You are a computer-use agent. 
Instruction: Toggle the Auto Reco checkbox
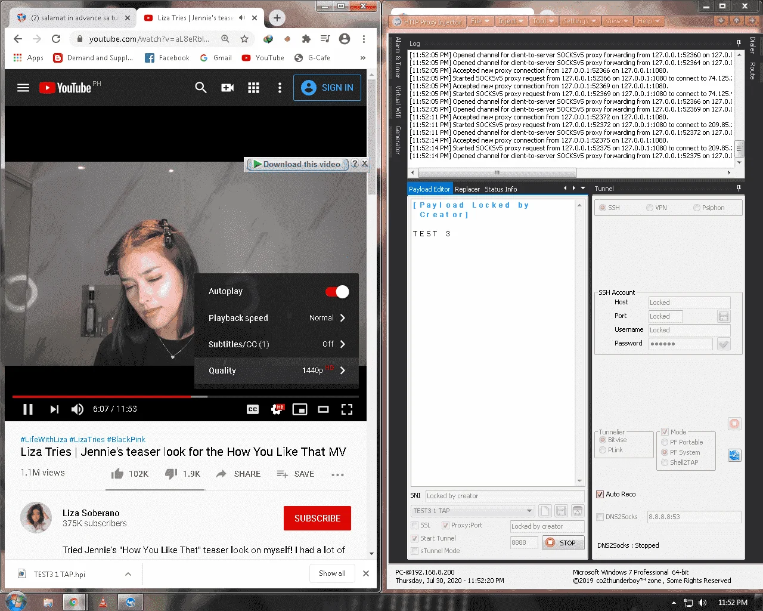pos(600,494)
